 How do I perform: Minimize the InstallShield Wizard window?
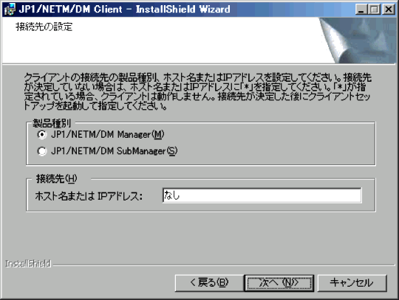[361, 10]
